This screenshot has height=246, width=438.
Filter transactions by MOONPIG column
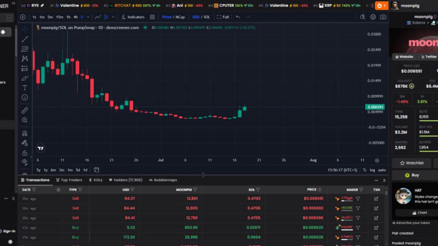tap(195, 190)
